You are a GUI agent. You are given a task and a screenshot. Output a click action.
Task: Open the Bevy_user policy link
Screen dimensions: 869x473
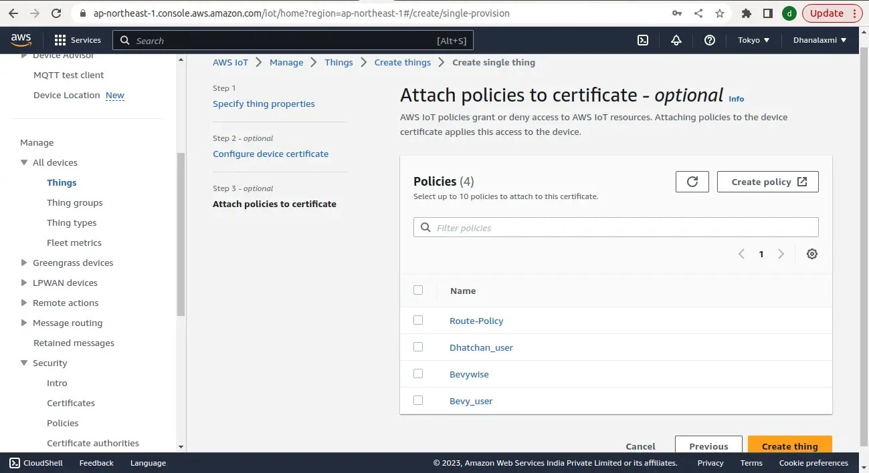[x=471, y=401]
